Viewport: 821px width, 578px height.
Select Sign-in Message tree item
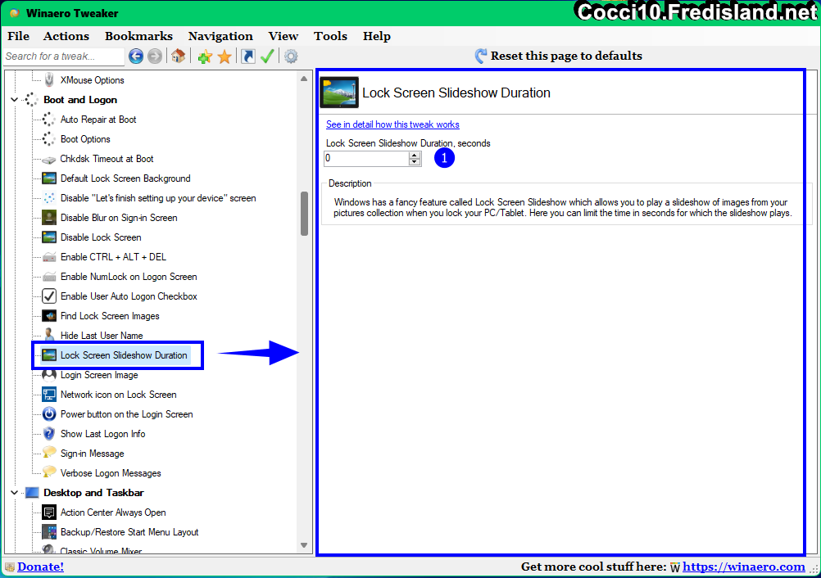pyautogui.click(x=92, y=454)
